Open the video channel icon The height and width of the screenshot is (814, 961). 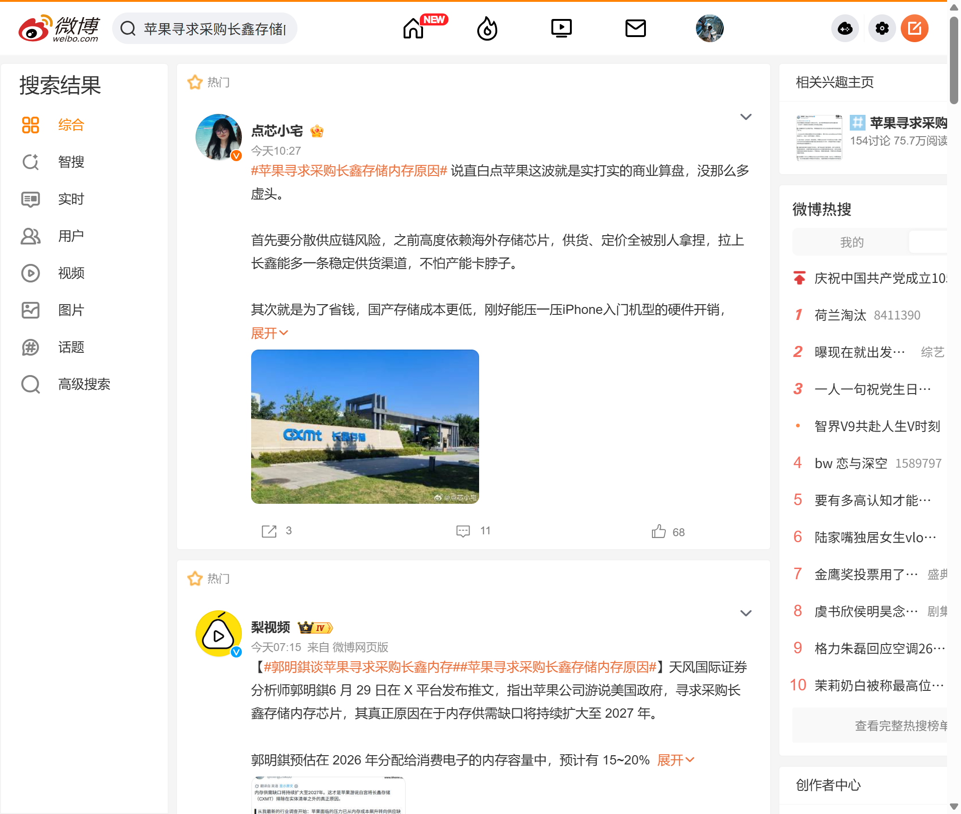pos(561,28)
